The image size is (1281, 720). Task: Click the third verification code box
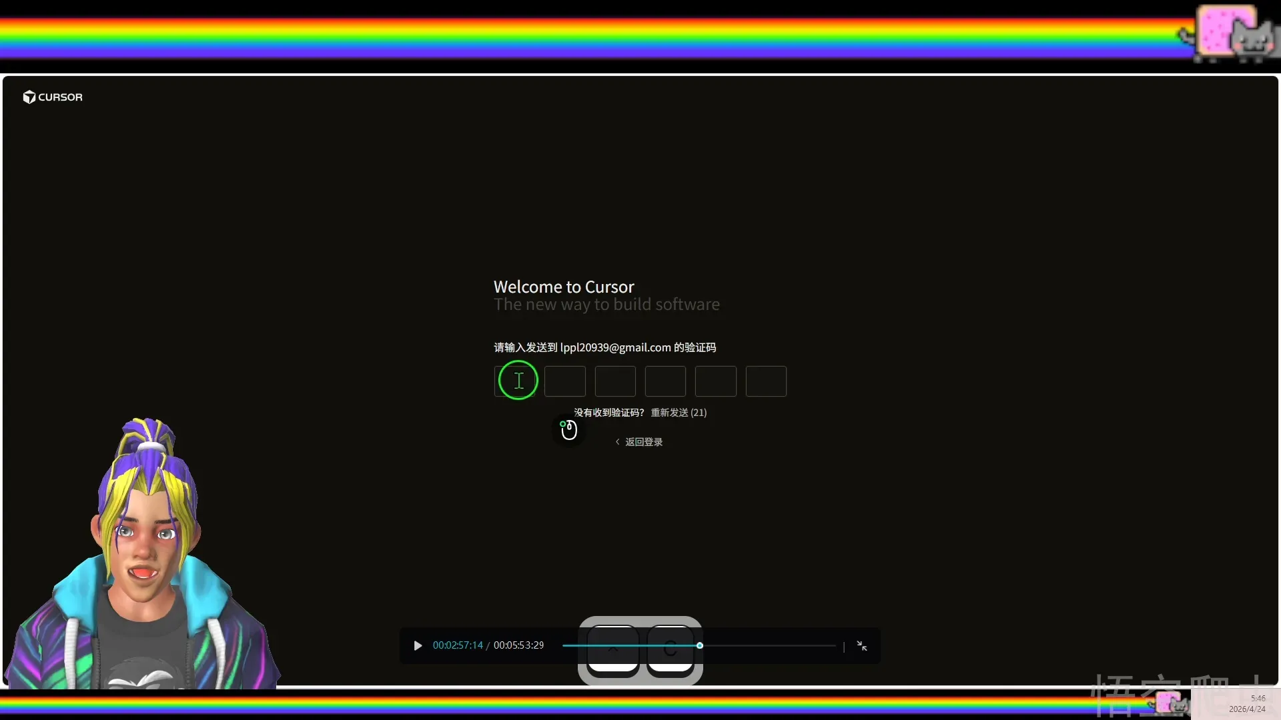(615, 381)
